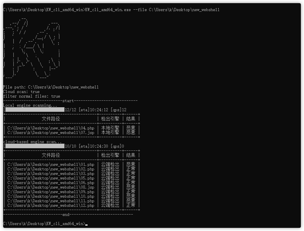This screenshot has width=304, height=231.
Task: Click the 结果 column header
Action: [131, 119]
